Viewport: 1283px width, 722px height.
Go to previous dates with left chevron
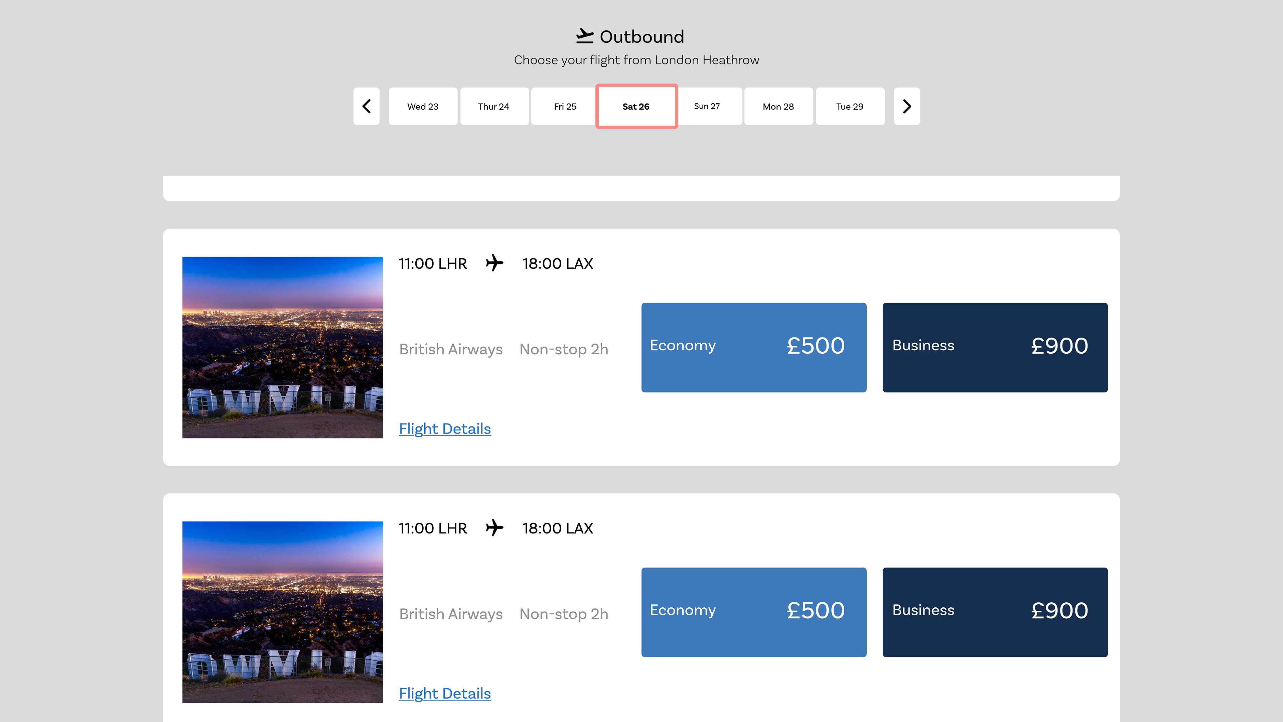point(366,106)
